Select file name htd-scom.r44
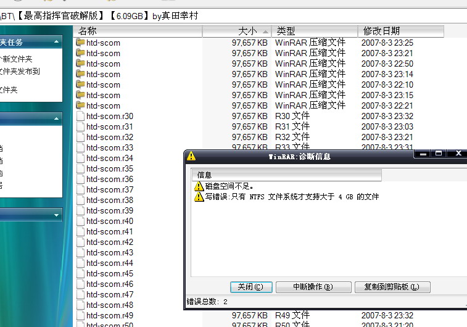 coord(110,263)
